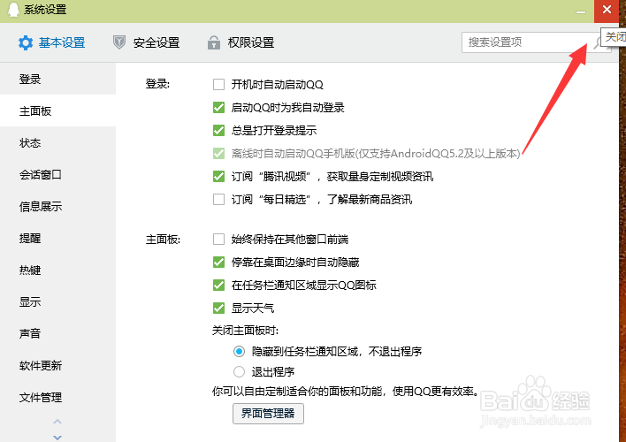Viewport: 626px width, 442px height.
Task: Open the 基本设置 tab
Action: click(x=52, y=42)
